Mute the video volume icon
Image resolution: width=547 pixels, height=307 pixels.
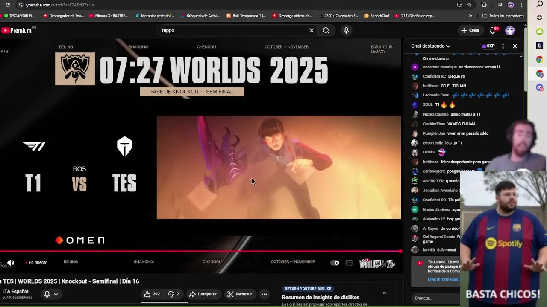click(11, 263)
